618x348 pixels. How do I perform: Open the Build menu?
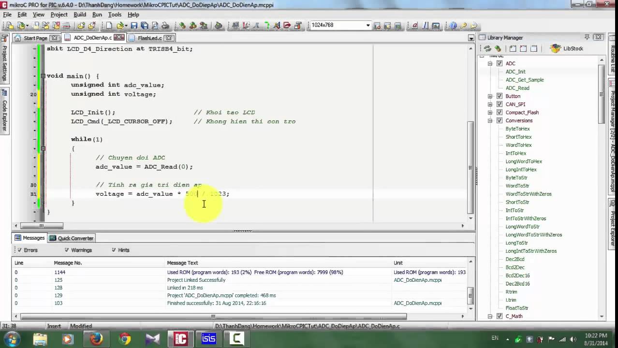pyautogui.click(x=80, y=14)
